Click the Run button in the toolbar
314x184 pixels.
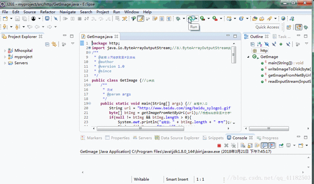tap(191, 19)
